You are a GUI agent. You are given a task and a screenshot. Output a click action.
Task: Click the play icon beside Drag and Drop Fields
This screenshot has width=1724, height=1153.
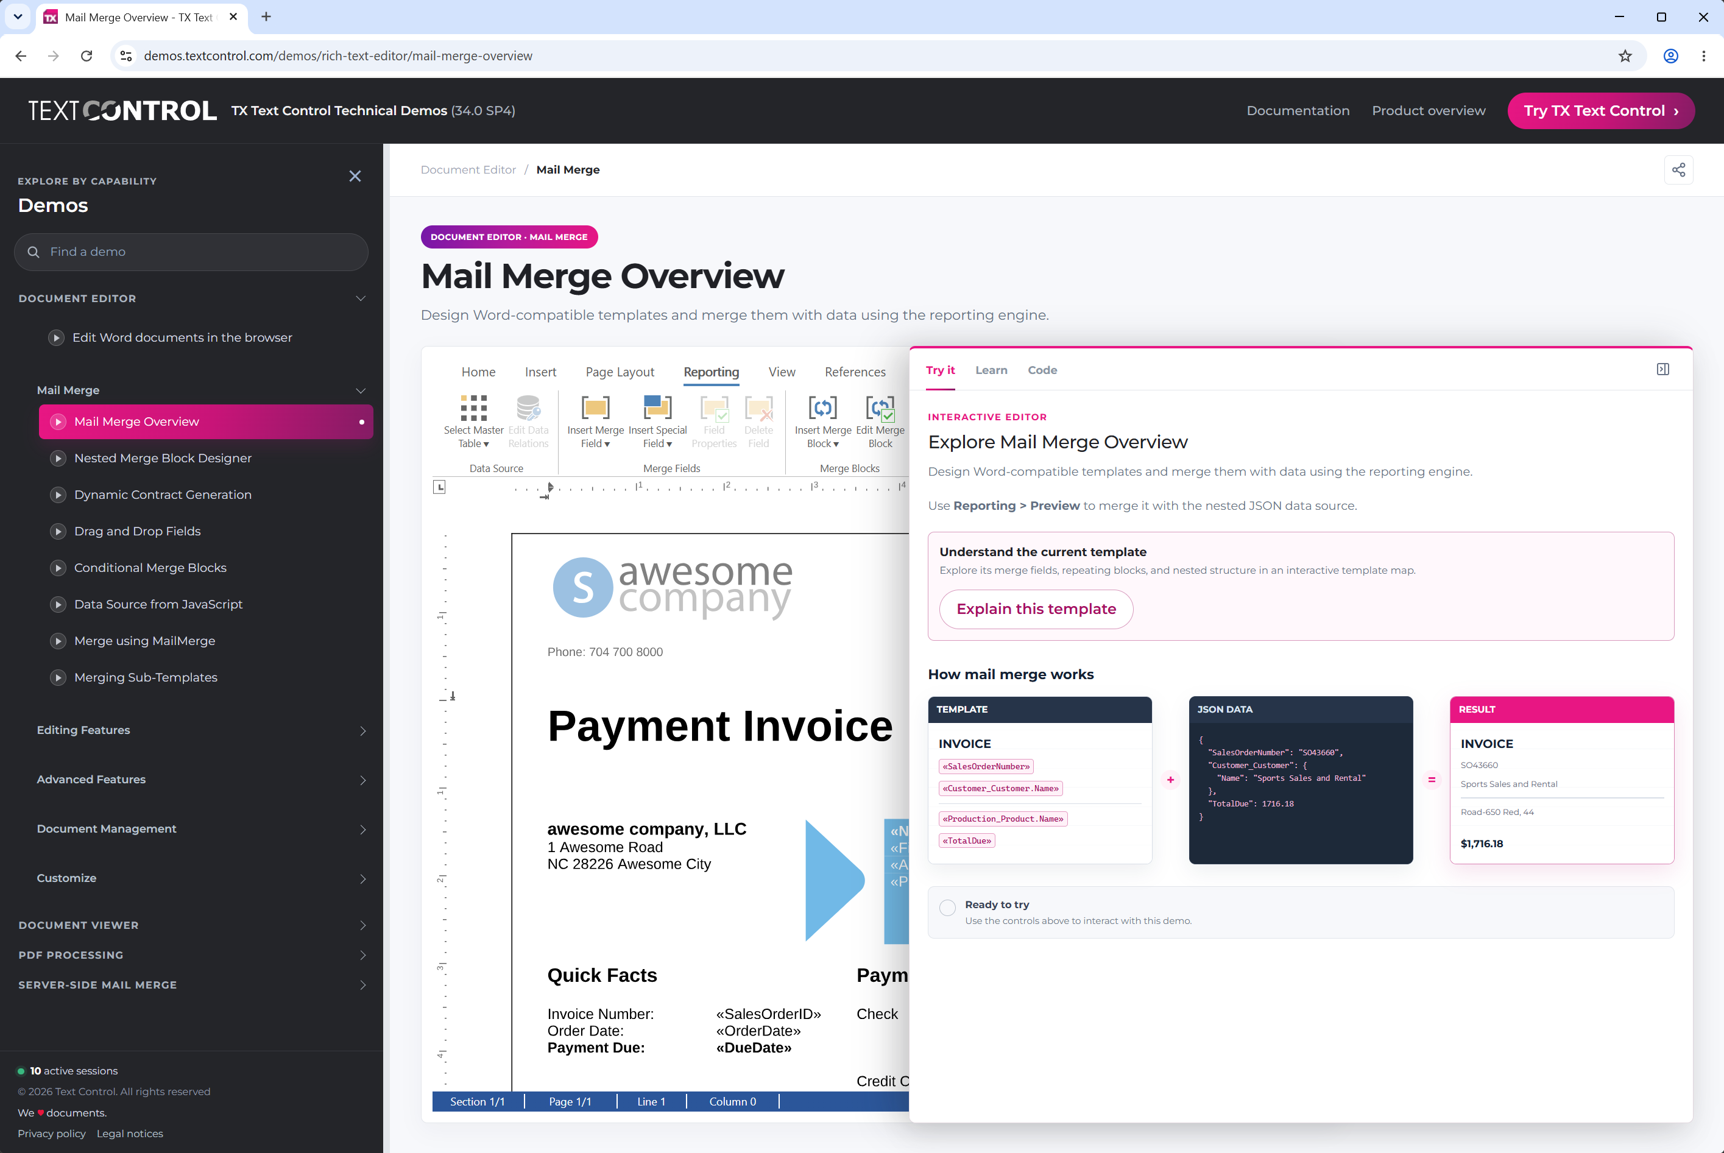(x=58, y=531)
